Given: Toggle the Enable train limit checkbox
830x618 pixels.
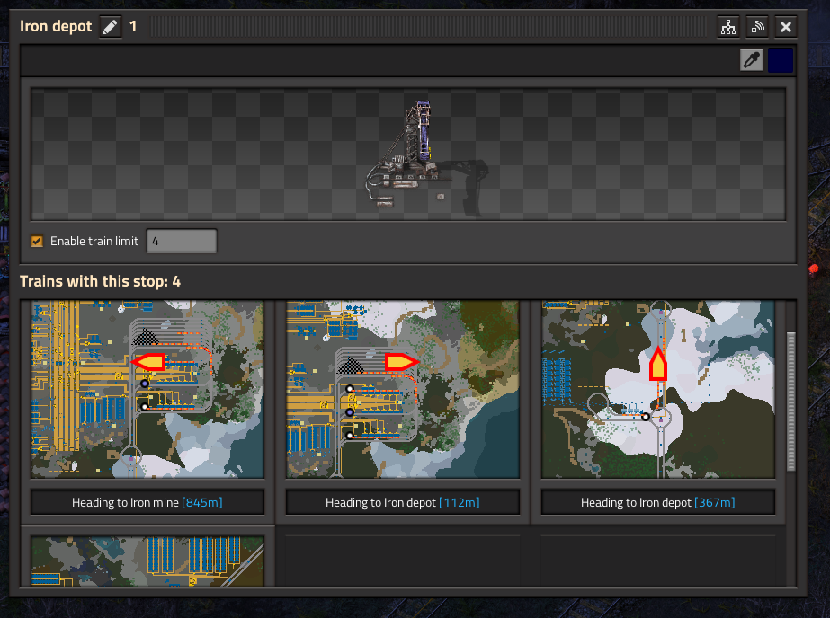Looking at the screenshot, I should point(37,241).
